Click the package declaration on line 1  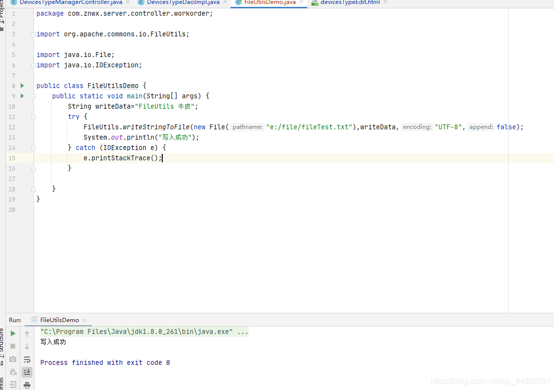coord(124,13)
